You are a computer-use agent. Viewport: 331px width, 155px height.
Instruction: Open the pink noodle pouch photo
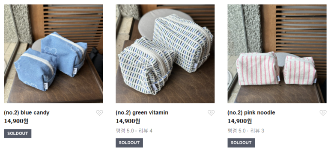tap(277, 54)
